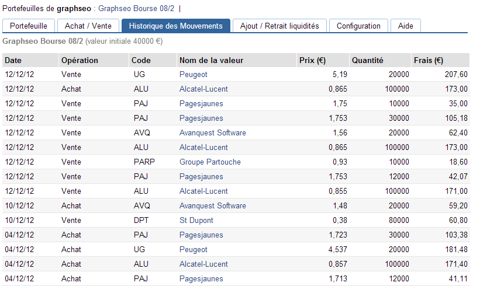Click Peugeot link in the 5,19 price row

pyautogui.click(x=193, y=74)
